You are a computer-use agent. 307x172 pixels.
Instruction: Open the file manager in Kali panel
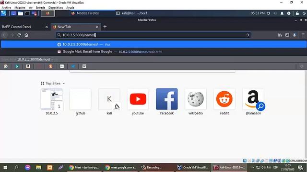20,13
